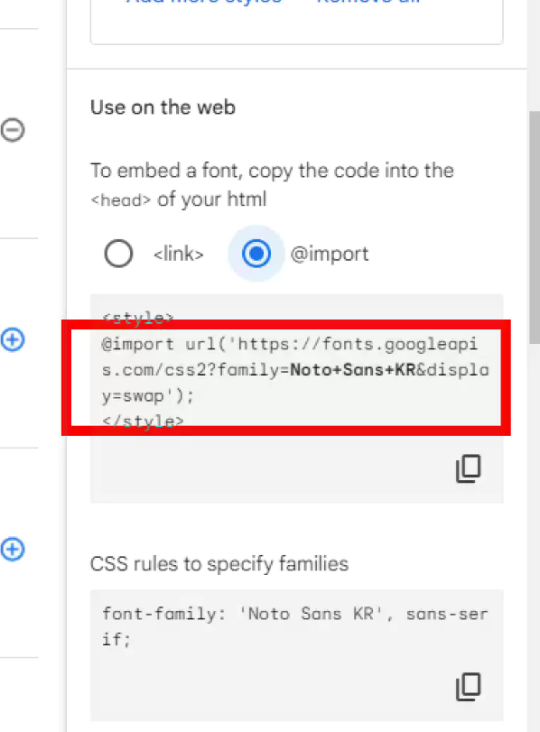This screenshot has height=732, width=540.
Task: Click the To embed a font instruction text
Action: coord(272,184)
